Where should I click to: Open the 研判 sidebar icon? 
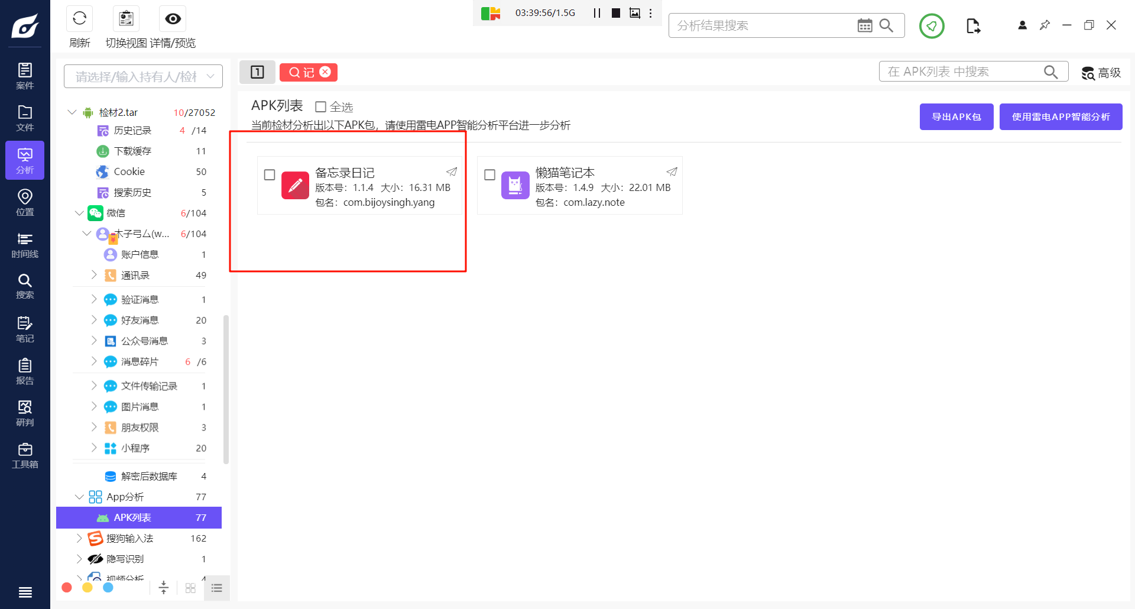[25, 413]
